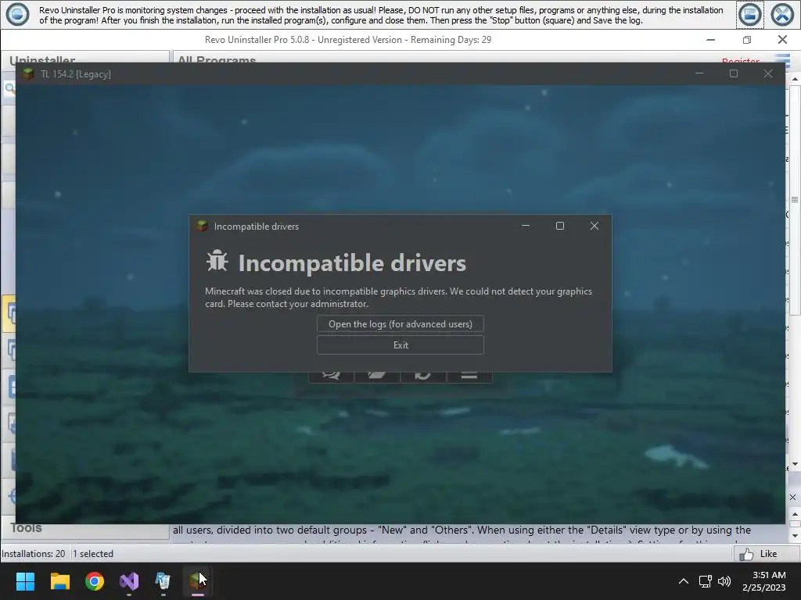Click the Revo program list scroll-up arrow

tap(795, 79)
